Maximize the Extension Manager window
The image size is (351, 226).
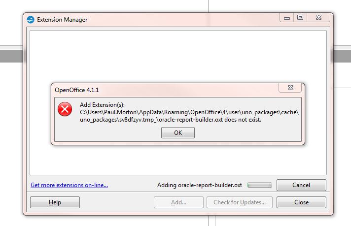[300, 17]
